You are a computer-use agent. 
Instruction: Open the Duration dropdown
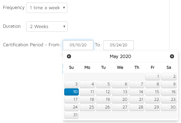[x=47, y=26]
